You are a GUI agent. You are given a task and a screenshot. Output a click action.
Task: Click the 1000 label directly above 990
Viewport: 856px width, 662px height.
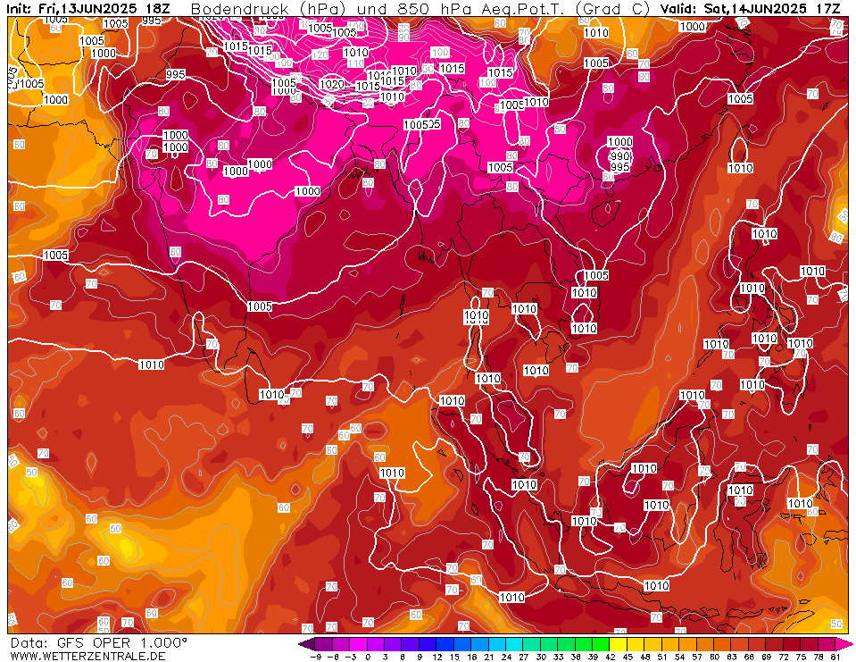tap(619, 142)
